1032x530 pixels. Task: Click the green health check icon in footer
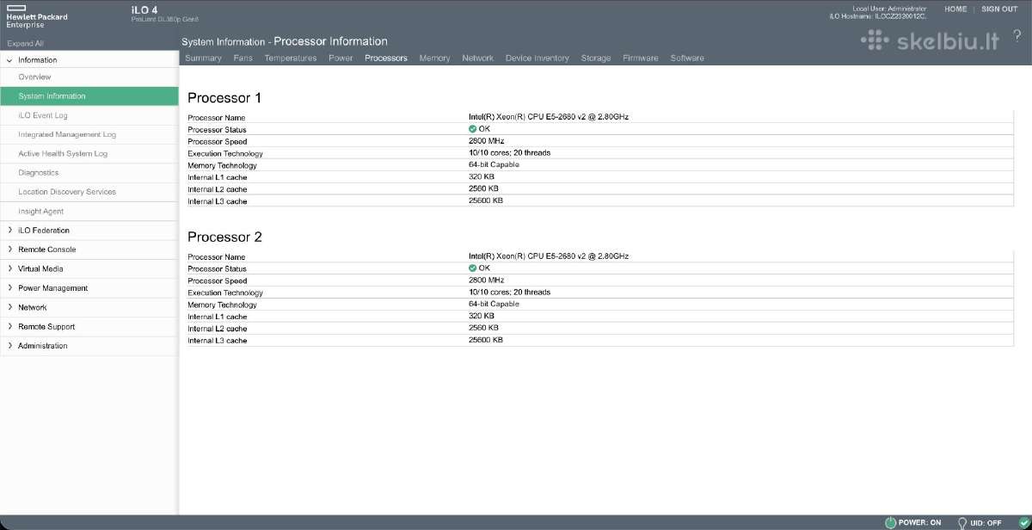pyautogui.click(x=1023, y=522)
